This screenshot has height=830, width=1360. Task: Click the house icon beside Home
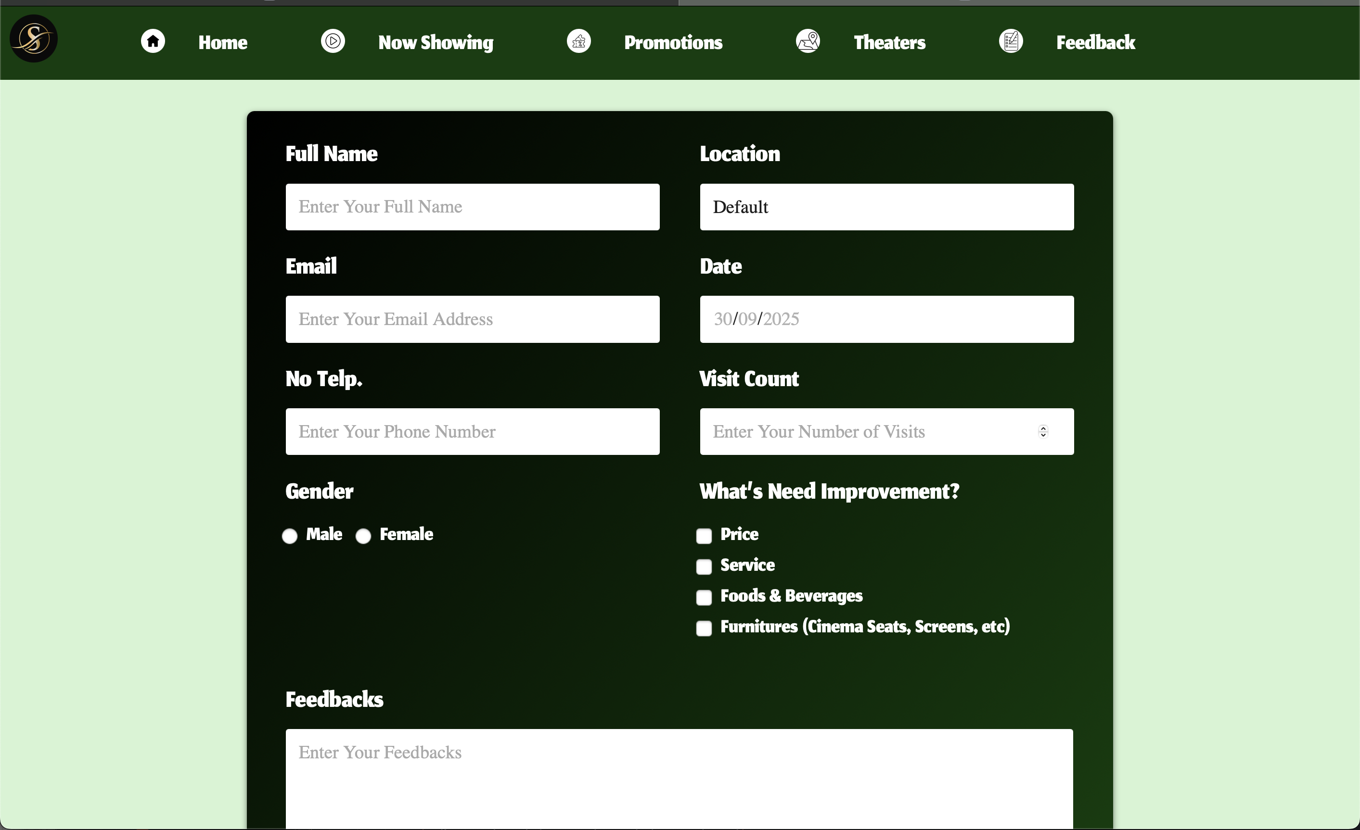point(153,41)
